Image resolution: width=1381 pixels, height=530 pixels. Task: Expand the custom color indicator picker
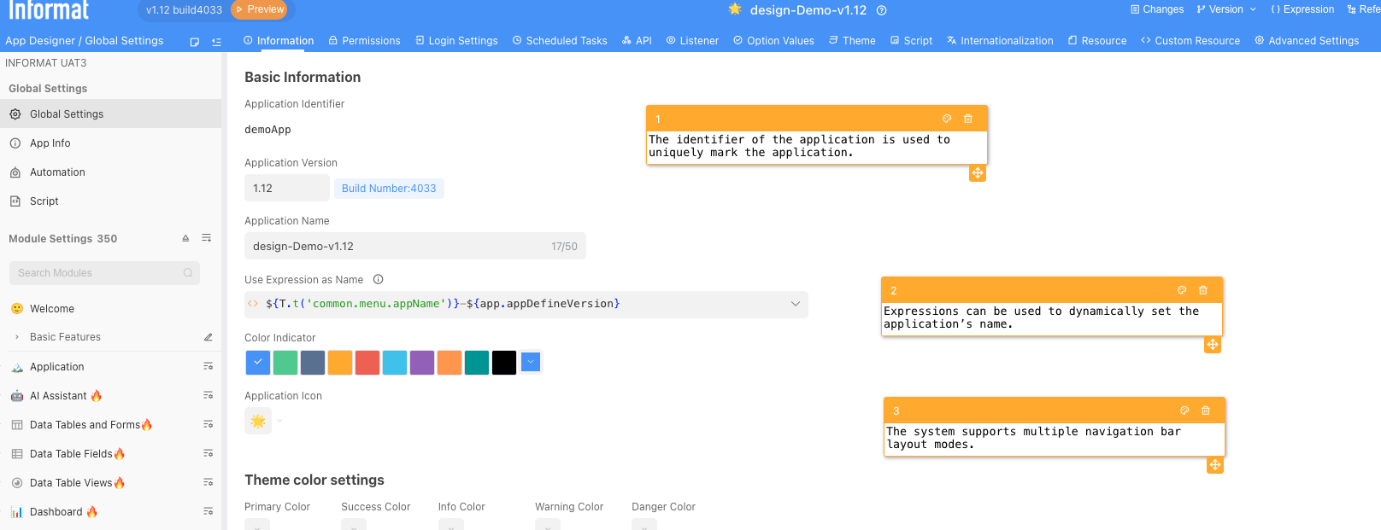[x=531, y=362]
